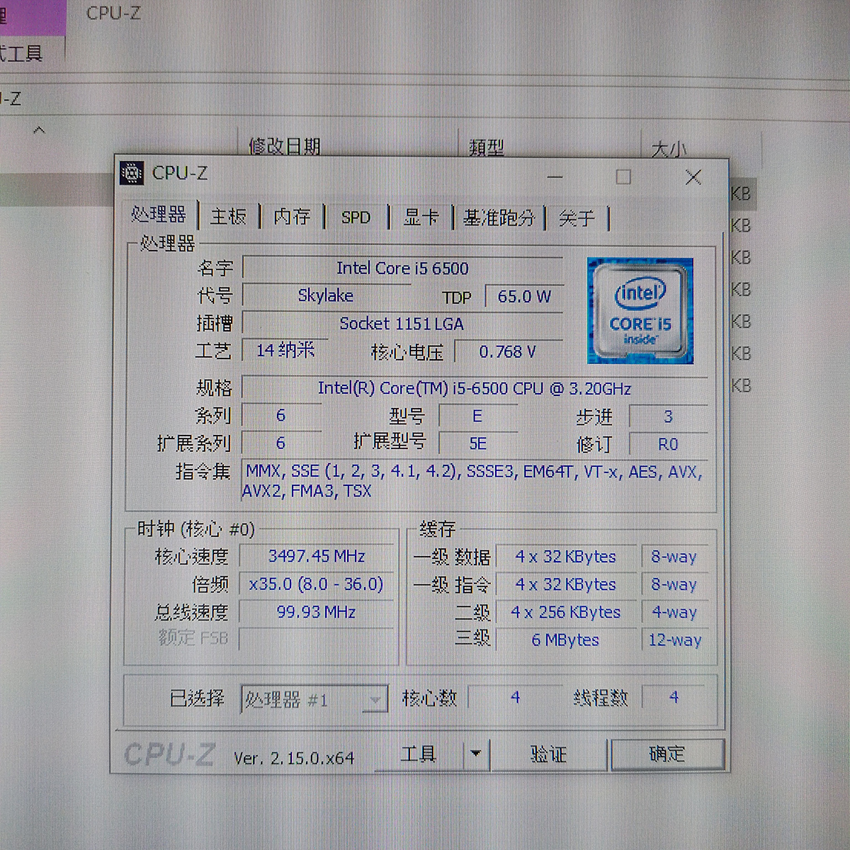Viewport: 850px width, 850px height.
Task: Open the 关于 (About) tab
Action: (577, 217)
